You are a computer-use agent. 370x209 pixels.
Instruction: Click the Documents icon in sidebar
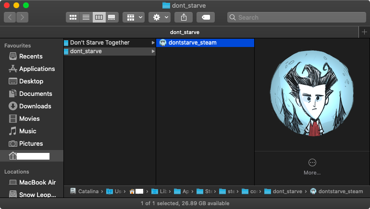13,93
